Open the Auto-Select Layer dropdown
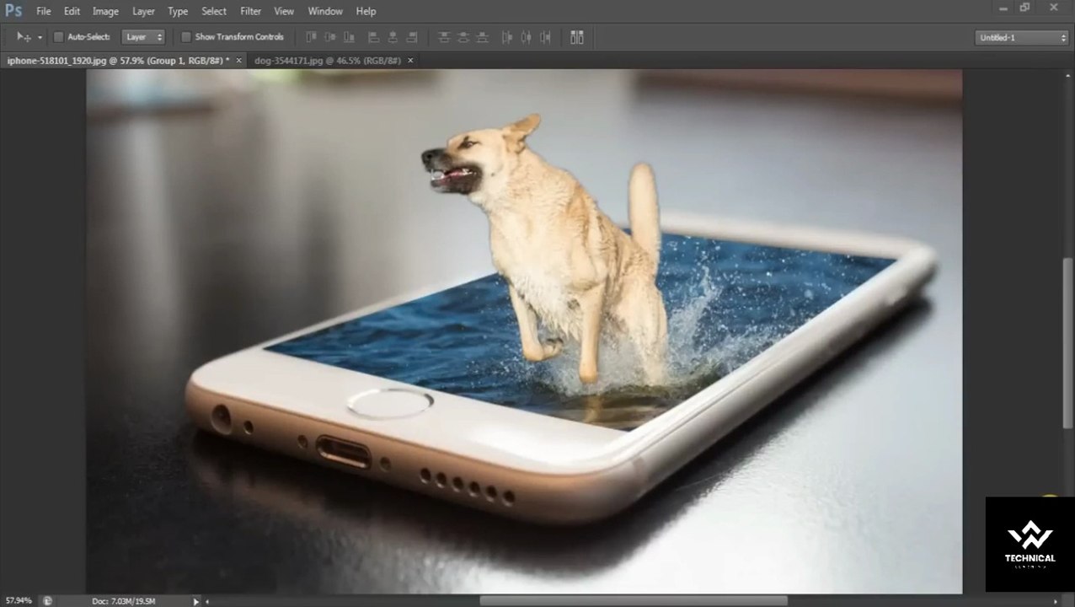 [143, 37]
